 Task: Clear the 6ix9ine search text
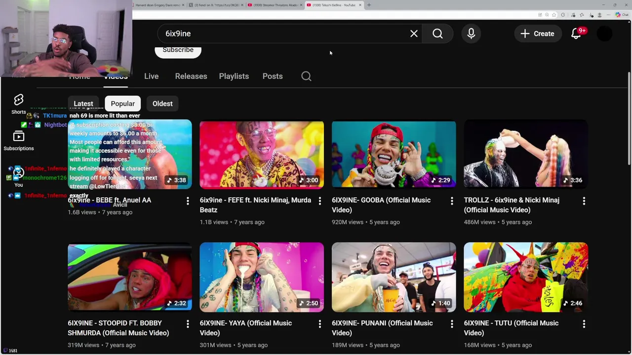pos(414,34)
